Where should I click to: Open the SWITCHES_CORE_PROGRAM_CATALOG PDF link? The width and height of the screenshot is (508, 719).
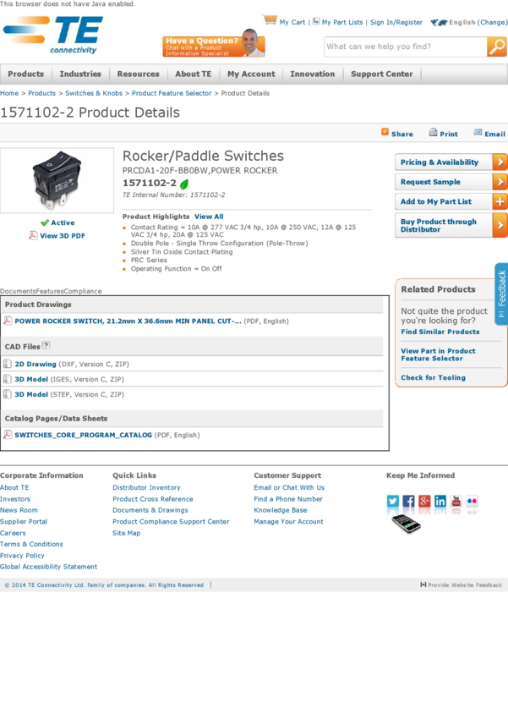click(83, 435)
